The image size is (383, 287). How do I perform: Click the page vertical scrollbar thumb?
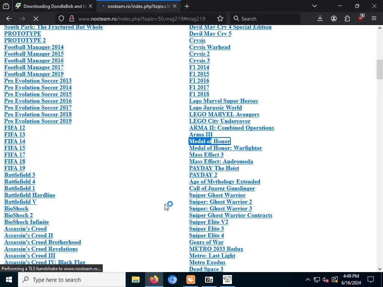pos(380,70)
